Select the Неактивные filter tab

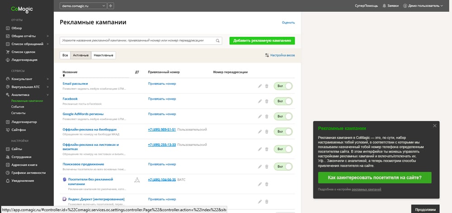tap(104, 55)
